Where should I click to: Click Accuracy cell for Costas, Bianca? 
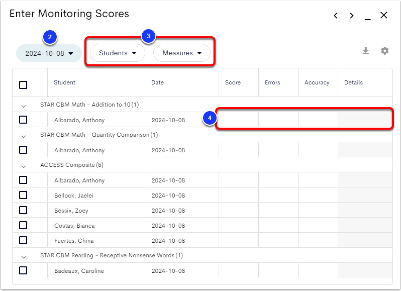318,225
